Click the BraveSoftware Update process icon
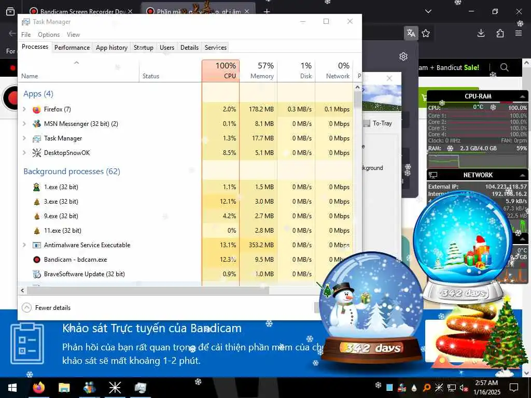Image resolution: width=531 pixels, height=398 pixels. point(37,274)
